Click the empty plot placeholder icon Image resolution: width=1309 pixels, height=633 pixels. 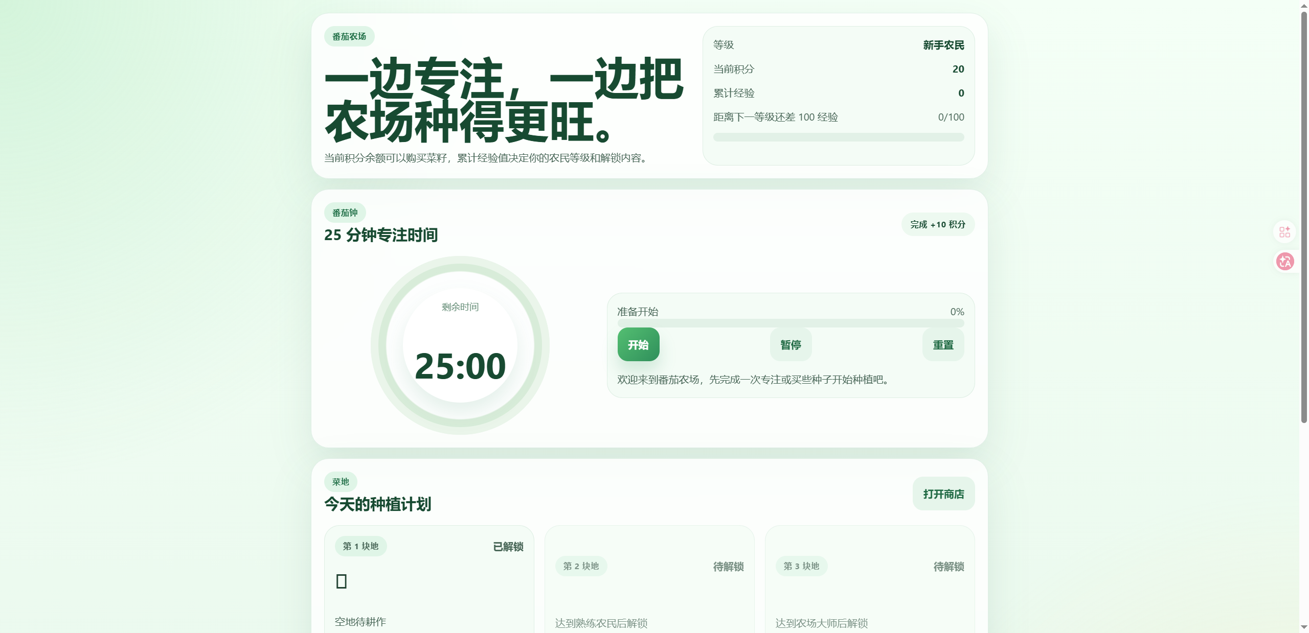click(x=342, y=581)
